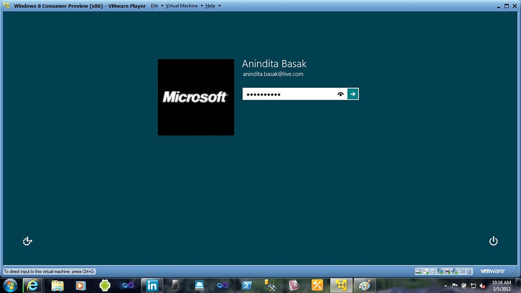
Task: Click the VMware CD/DVD device icon
Action: point(425,271)
